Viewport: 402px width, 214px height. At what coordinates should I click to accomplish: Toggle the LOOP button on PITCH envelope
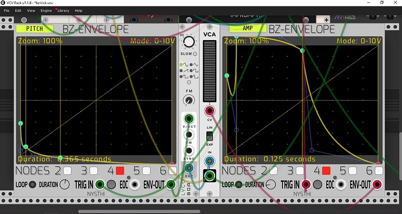point(32,184)
